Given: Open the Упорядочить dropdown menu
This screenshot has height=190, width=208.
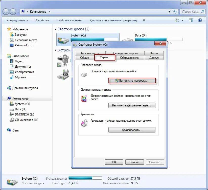Looking at the screenshot, I should pos(17,20).
